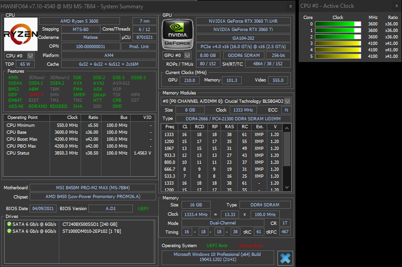Click green check icon of CT240BX500SSD1 drive
Image resolution: width=402 pixels, height=267 pixels.
[9, 224]
